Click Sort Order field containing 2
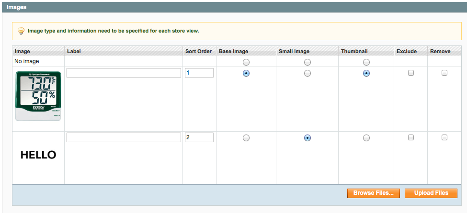The image size is (467, 213). coord(199,137)
